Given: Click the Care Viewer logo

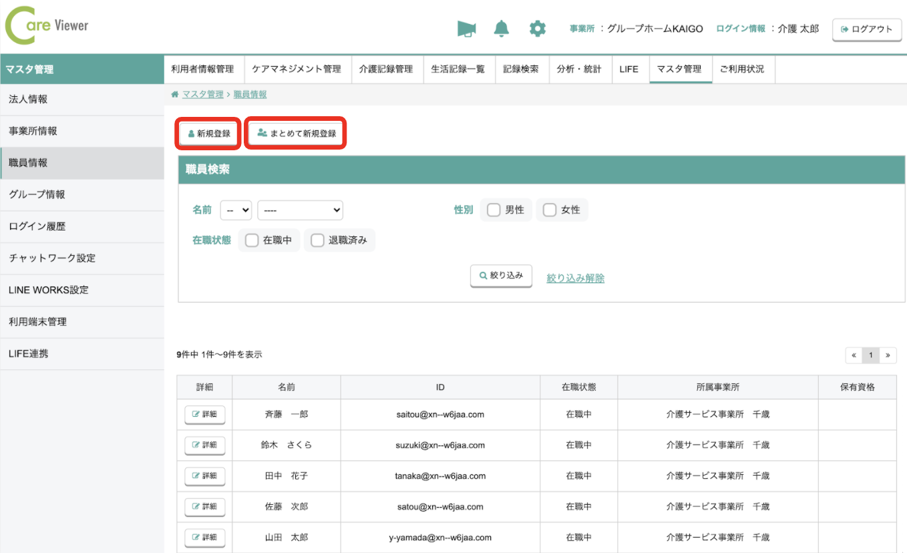Looking at the screenshot, I should [x=47, y=27].
